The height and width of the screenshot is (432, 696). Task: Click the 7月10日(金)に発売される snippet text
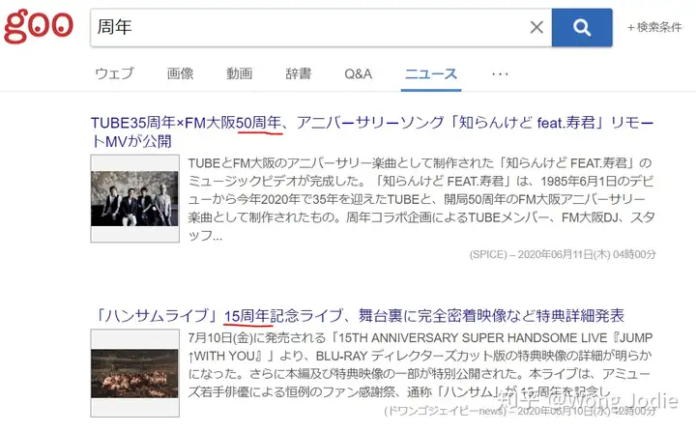(x=420, y=365)
